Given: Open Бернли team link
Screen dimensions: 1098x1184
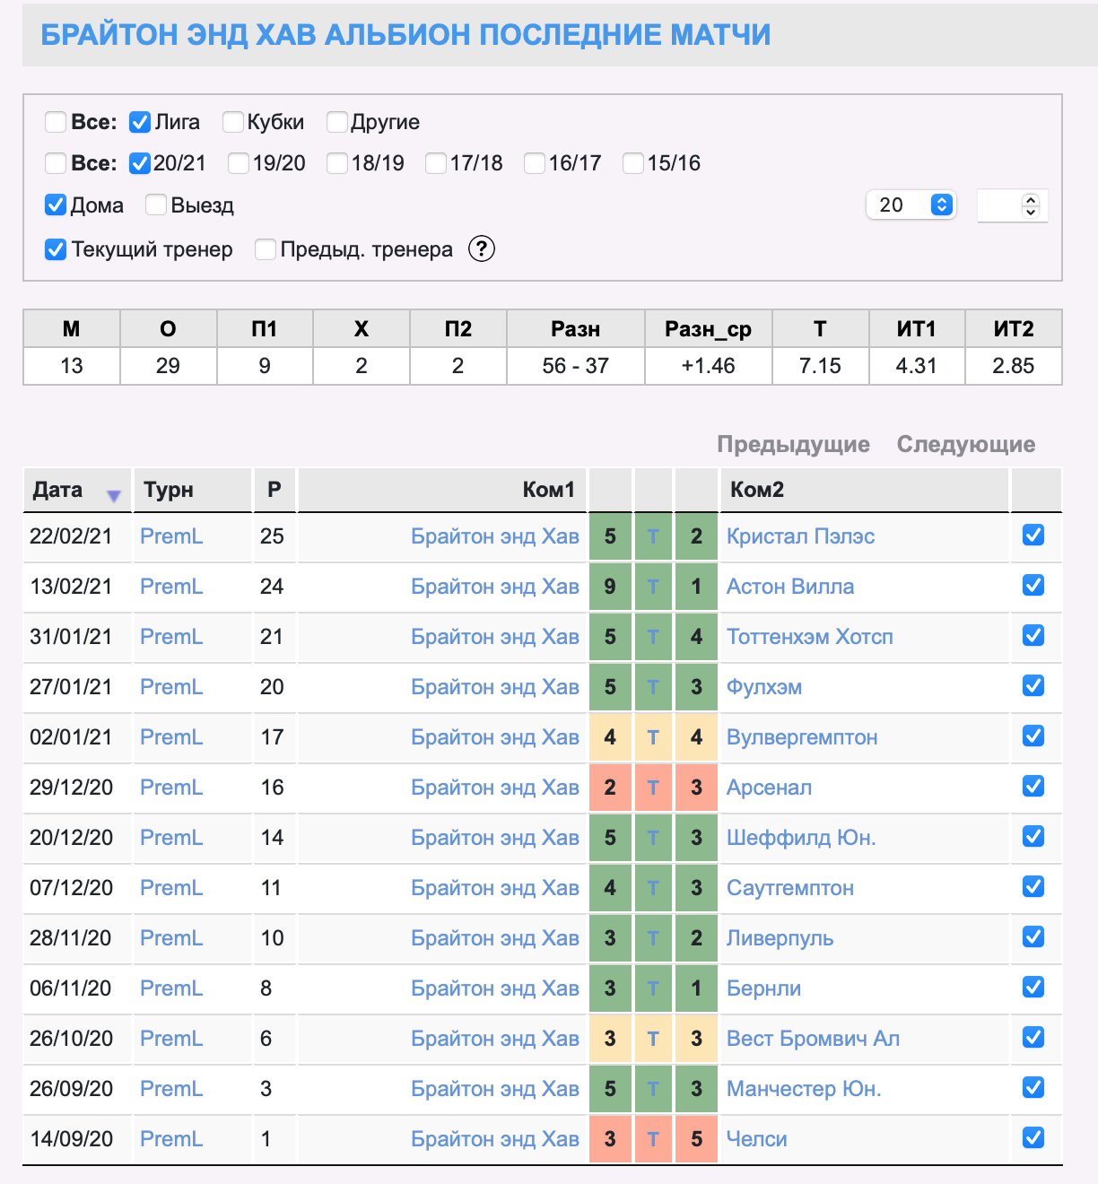Looking at the screenshot, I should (x=763, y=988).
